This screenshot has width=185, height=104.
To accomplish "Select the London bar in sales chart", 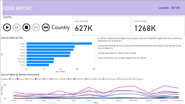I will 59,44.
